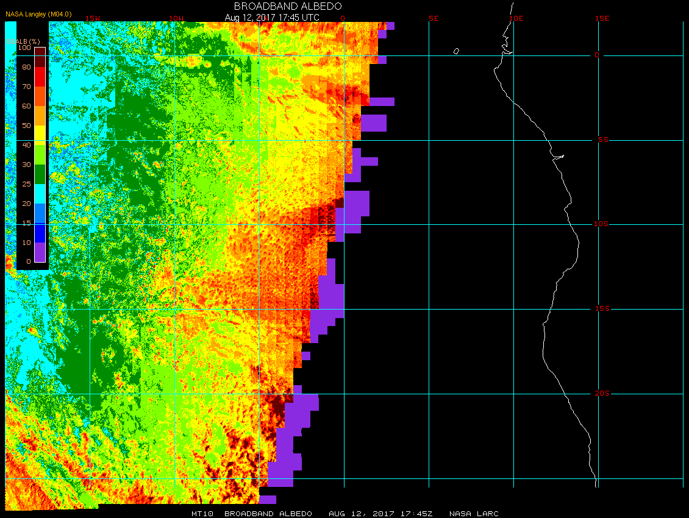Click the legend scale value '60'
Screen dimensions: 689x518
pos(27,106)
